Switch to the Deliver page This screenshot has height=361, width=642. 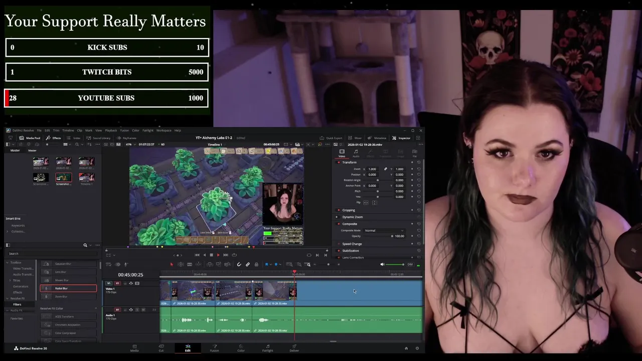[x=294, y=348]
